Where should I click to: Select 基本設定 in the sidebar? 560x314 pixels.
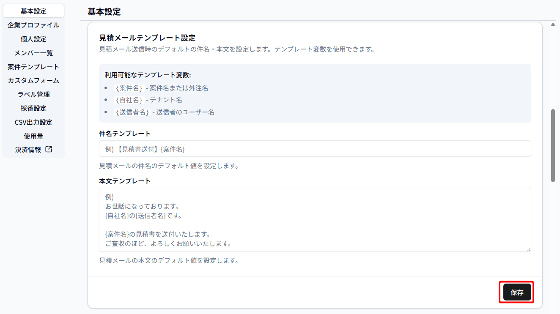[x=33, y=11]
